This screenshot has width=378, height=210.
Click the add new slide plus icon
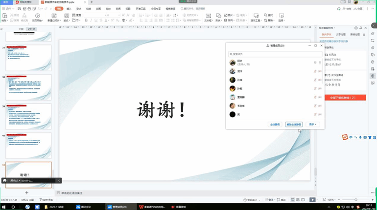click(x=27, y=193)
